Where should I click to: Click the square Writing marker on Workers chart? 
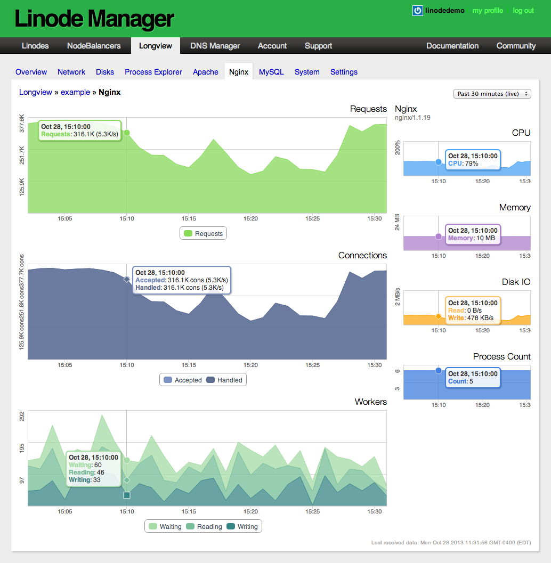(127, 495)
